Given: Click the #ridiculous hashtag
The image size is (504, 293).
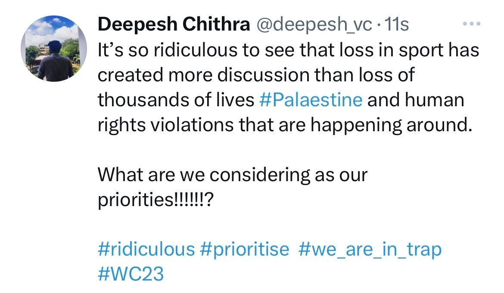Looking at the screenshot, I should [x=146, y=249].
